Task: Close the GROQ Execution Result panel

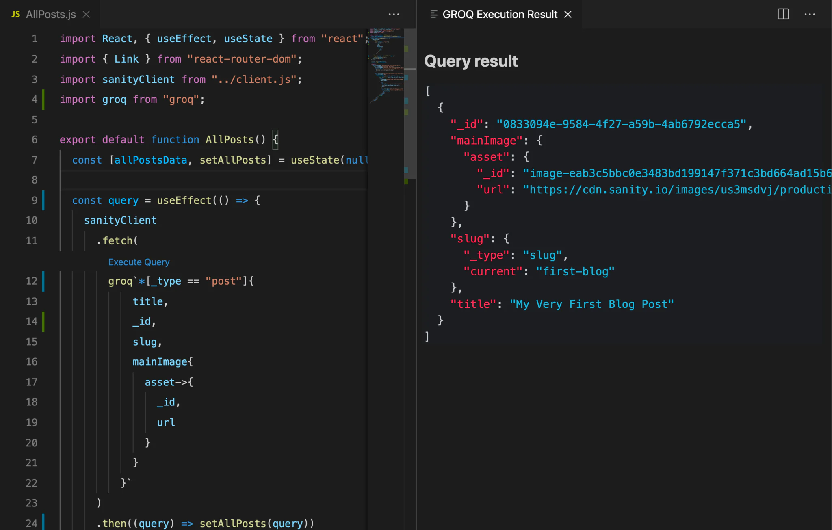Action: pyautogui.click(x=568, y=14)
